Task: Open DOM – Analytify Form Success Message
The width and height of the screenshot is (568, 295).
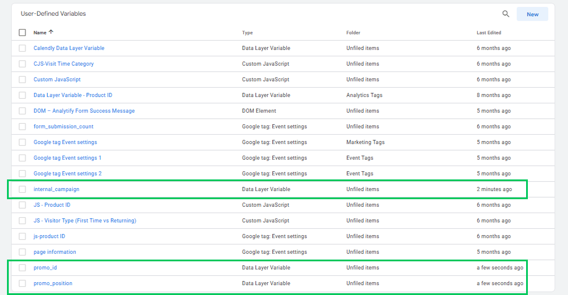Action: (x=84, y=110)
